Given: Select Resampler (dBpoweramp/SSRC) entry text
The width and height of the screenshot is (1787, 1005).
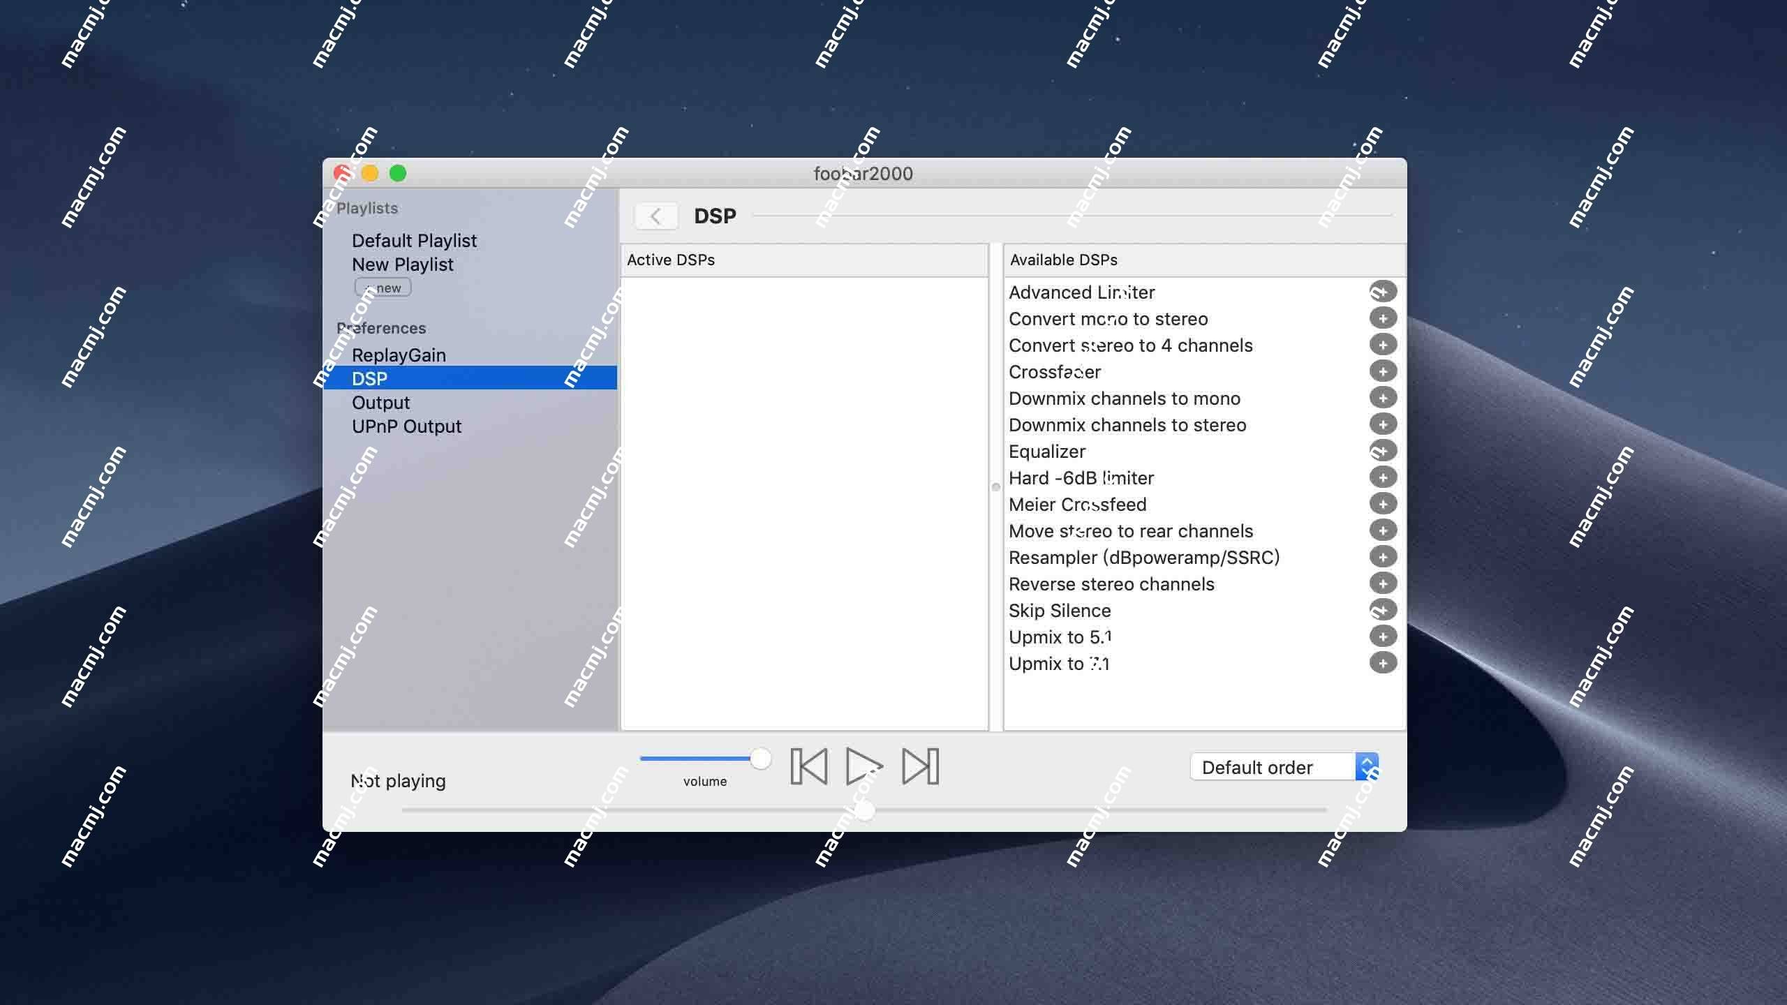Looking at the screenshot, I should coord(1144,558).
